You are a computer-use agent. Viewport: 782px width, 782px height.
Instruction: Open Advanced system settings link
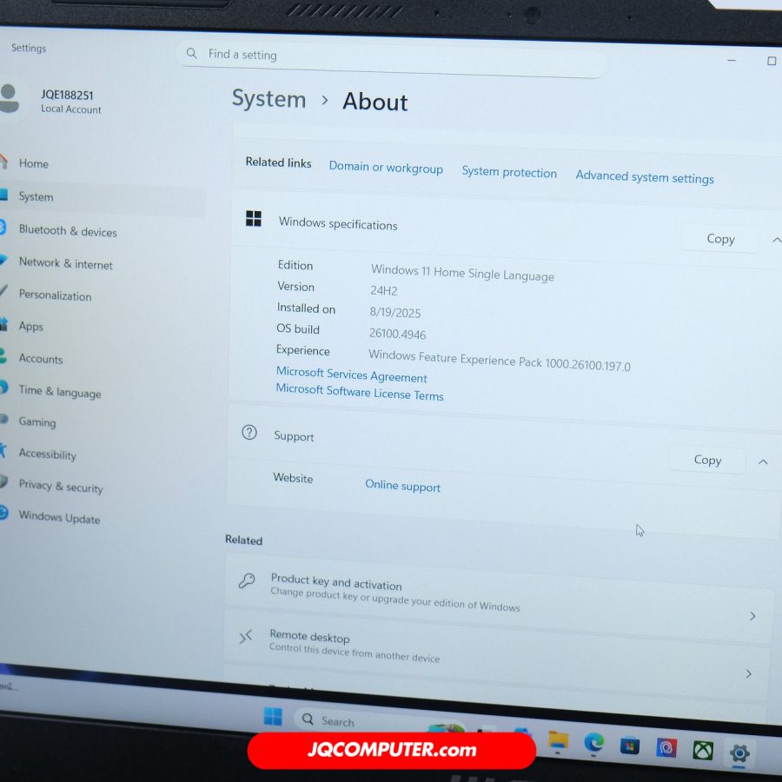coord(645,177)
